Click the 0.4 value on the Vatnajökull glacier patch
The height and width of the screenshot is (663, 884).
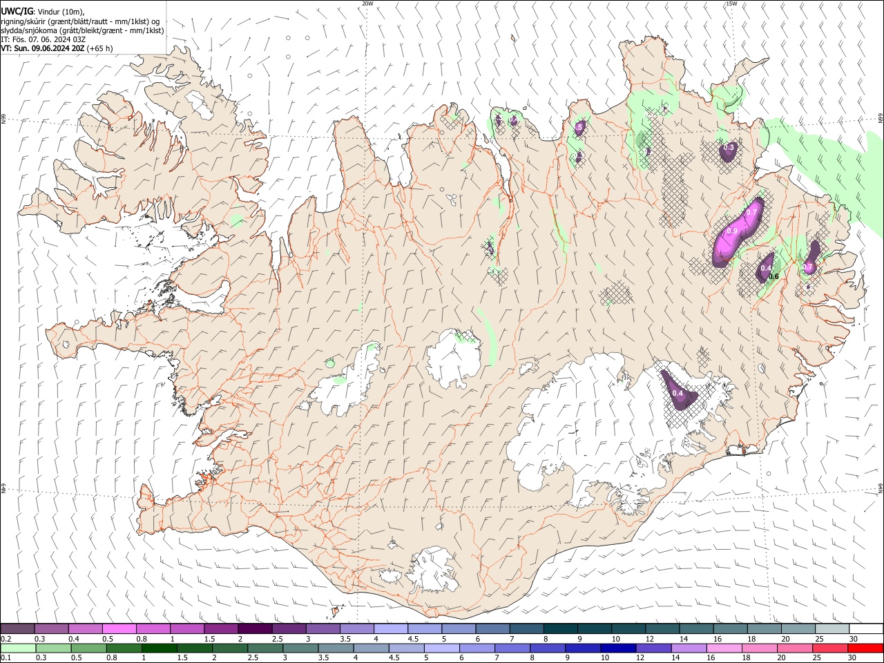[x=678, y=394]
